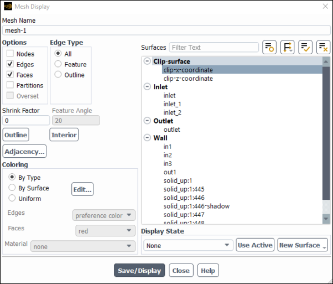Collapse the Inlet group in tree
This screenshot has height=284, width=333.
tap(147, 87)
